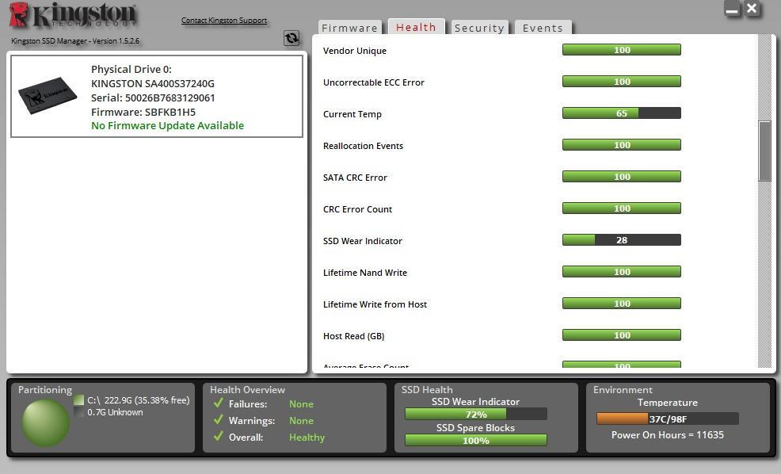Image resolution: width=781 pixels, height=474 pixels.
Task: Click the 37C/98F temperature bar
Action: pos(668,419)
